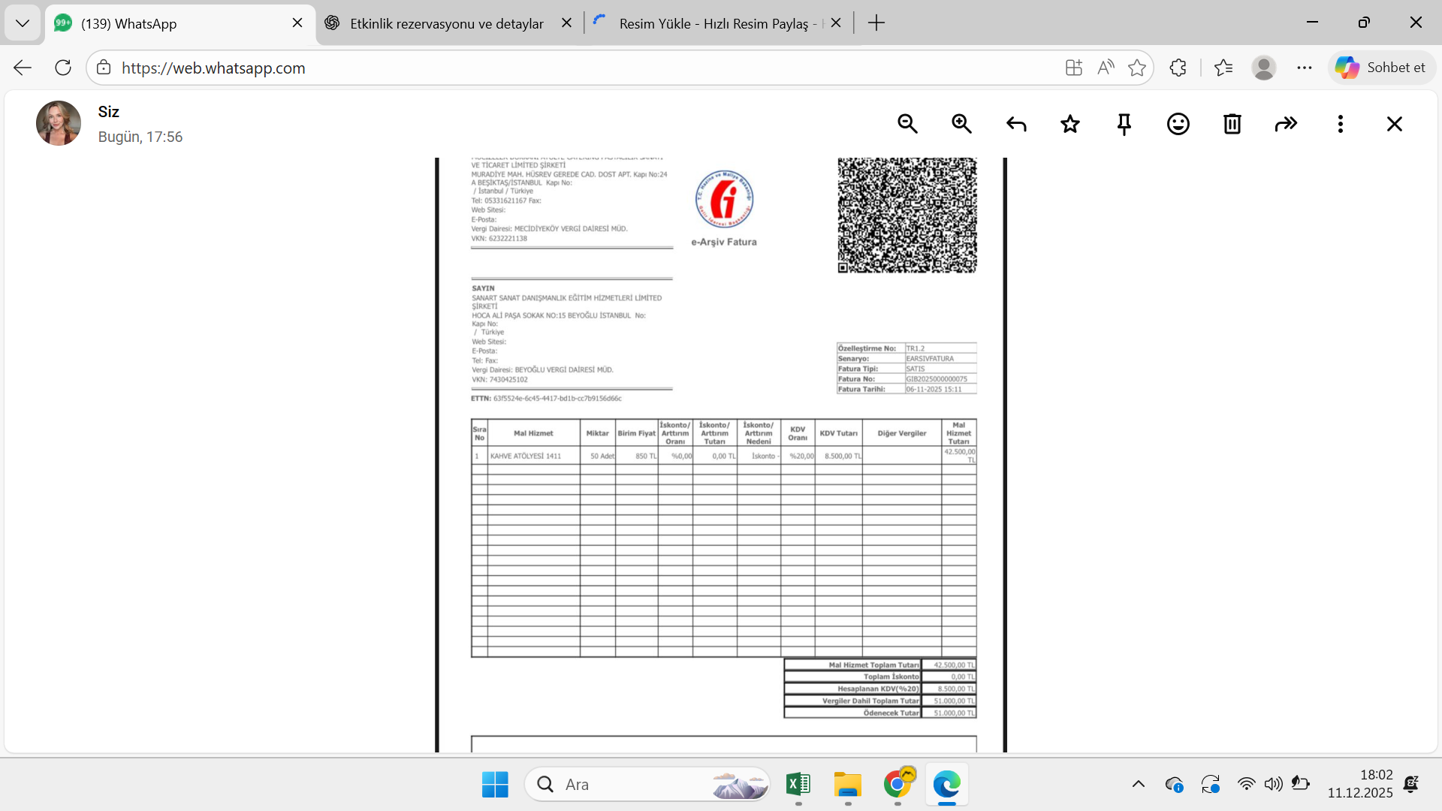The height and width of the screenshot is (811, 1442).
Task: Close the Resim Yükle tab
Action: pyautogui.click(x=836, y=23)
